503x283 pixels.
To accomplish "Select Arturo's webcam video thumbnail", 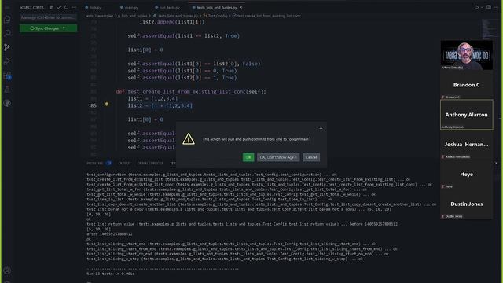I will 466,55.
